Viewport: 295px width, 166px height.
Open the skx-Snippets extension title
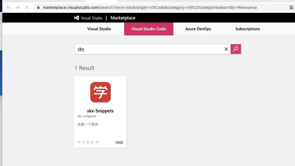tap(100, 111)
